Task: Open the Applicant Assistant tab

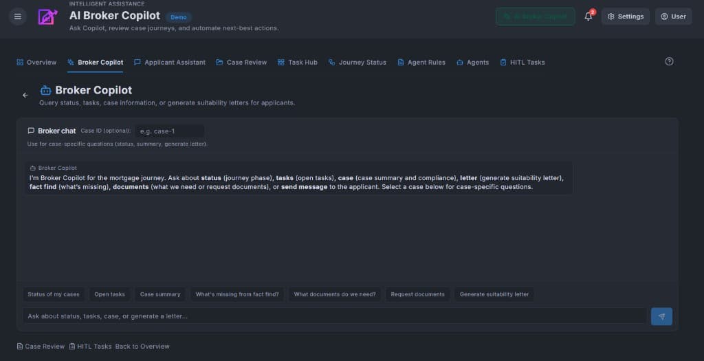Action: point(170,63)
